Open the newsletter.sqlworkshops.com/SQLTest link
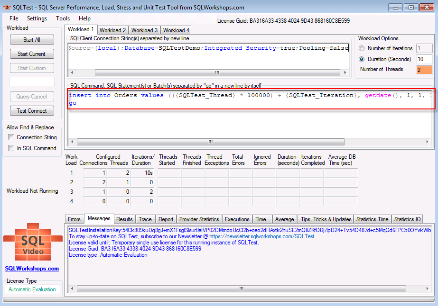The image size is (438, 306). coord(262,236)
